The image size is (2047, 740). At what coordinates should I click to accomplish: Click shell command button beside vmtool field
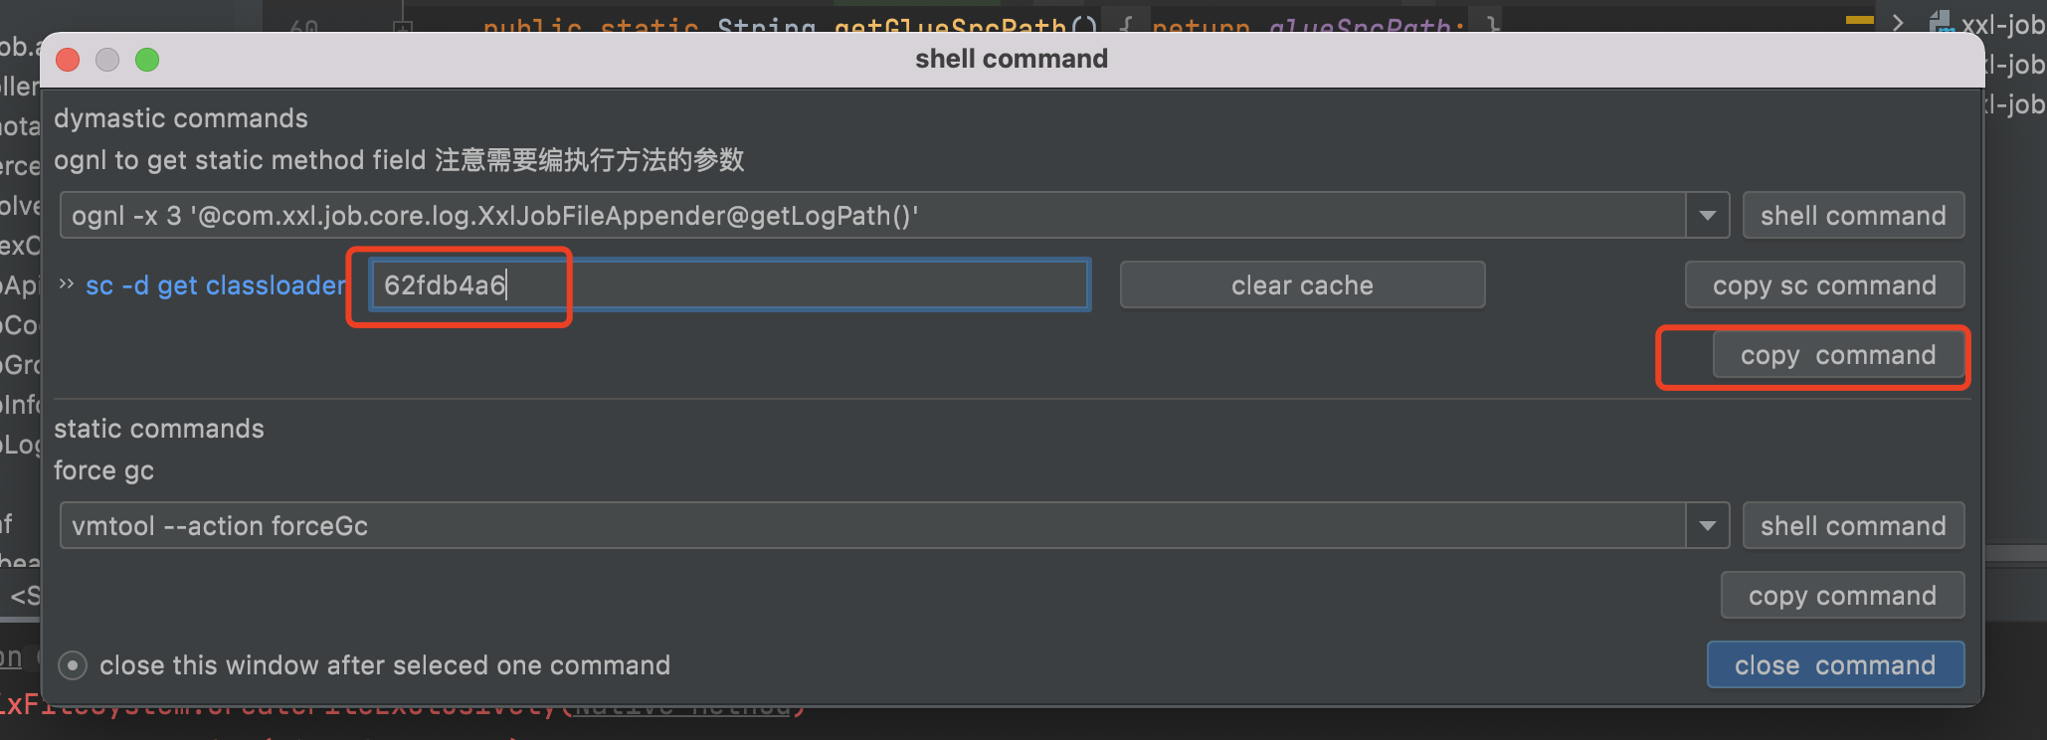(1852, 526)
